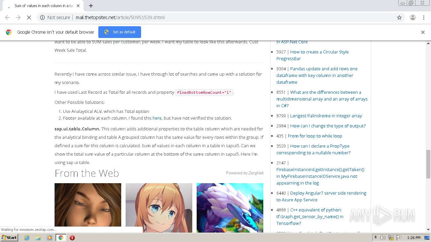Click the Chrome taskbar icon
Viewport: 431px width, 242px height.
point(61,238)
